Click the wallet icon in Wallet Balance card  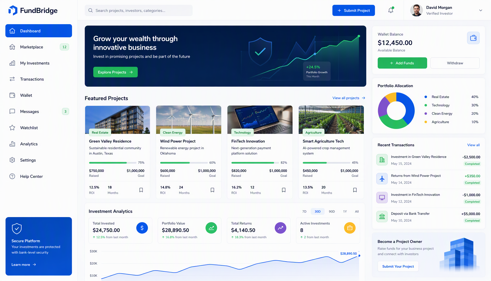[x=473, y=38]
